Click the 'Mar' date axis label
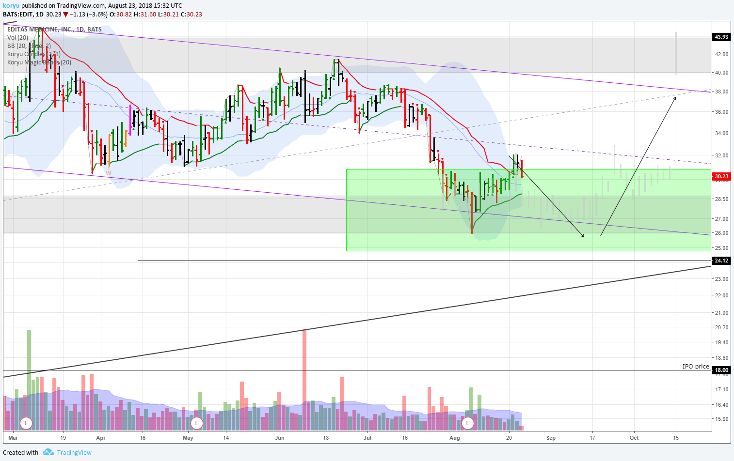The height and width of the screenshot is (461, 734). (13, 438)
